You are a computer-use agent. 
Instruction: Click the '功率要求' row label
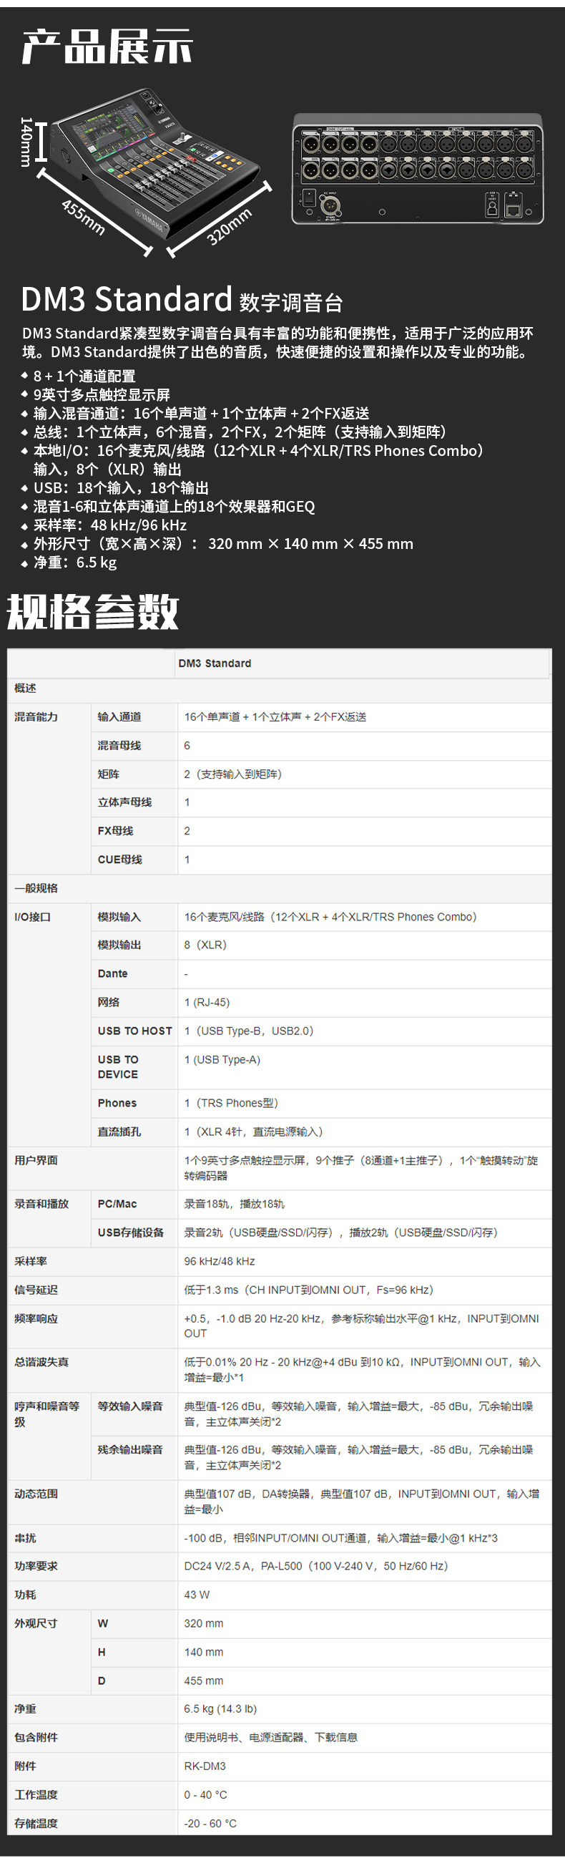pos(36,1566)
